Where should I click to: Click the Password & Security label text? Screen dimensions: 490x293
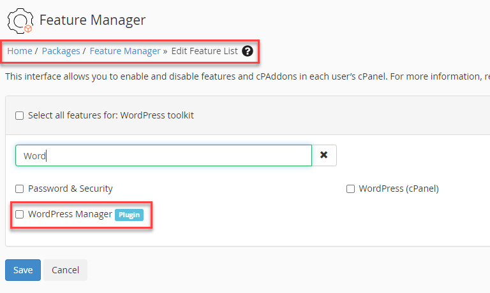pos(70,189)
